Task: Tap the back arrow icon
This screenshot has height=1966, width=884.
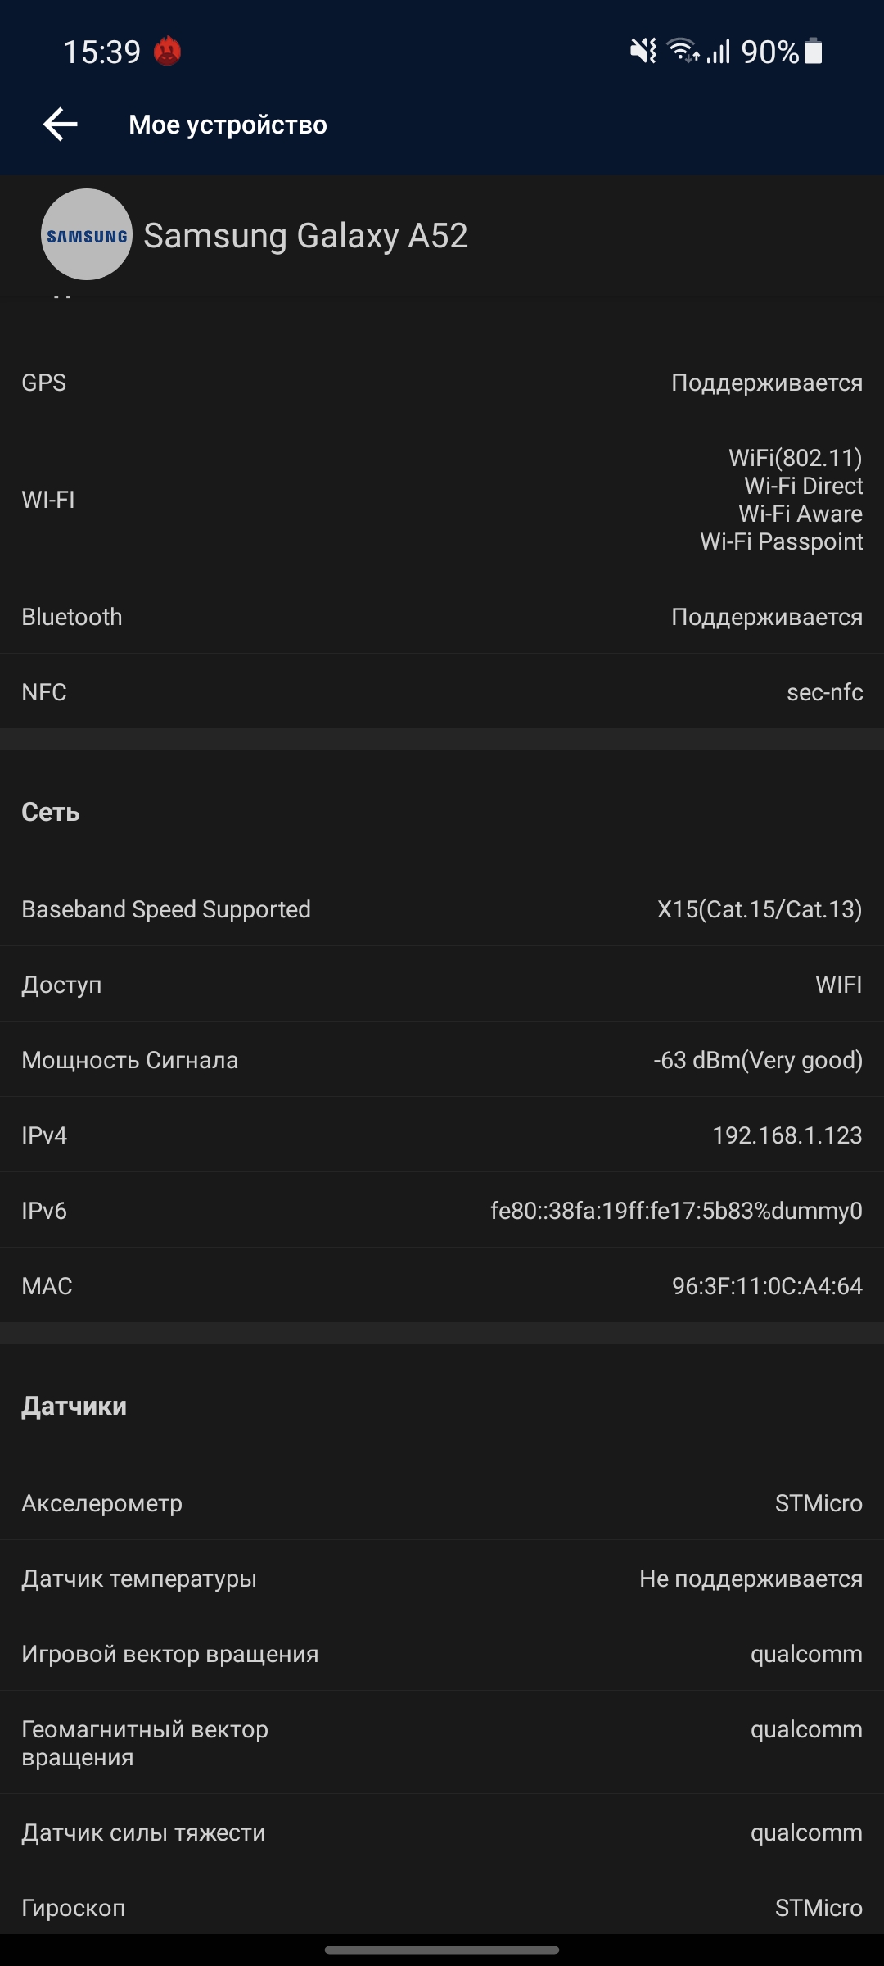Action: point(60,125)
